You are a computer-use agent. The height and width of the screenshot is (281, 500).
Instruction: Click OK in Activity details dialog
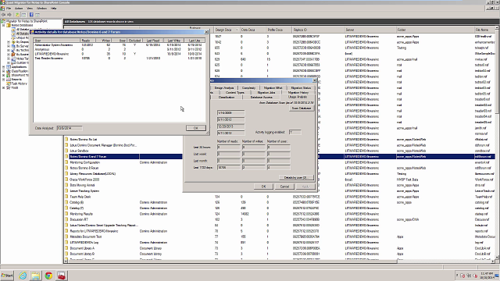pos(196,128)
